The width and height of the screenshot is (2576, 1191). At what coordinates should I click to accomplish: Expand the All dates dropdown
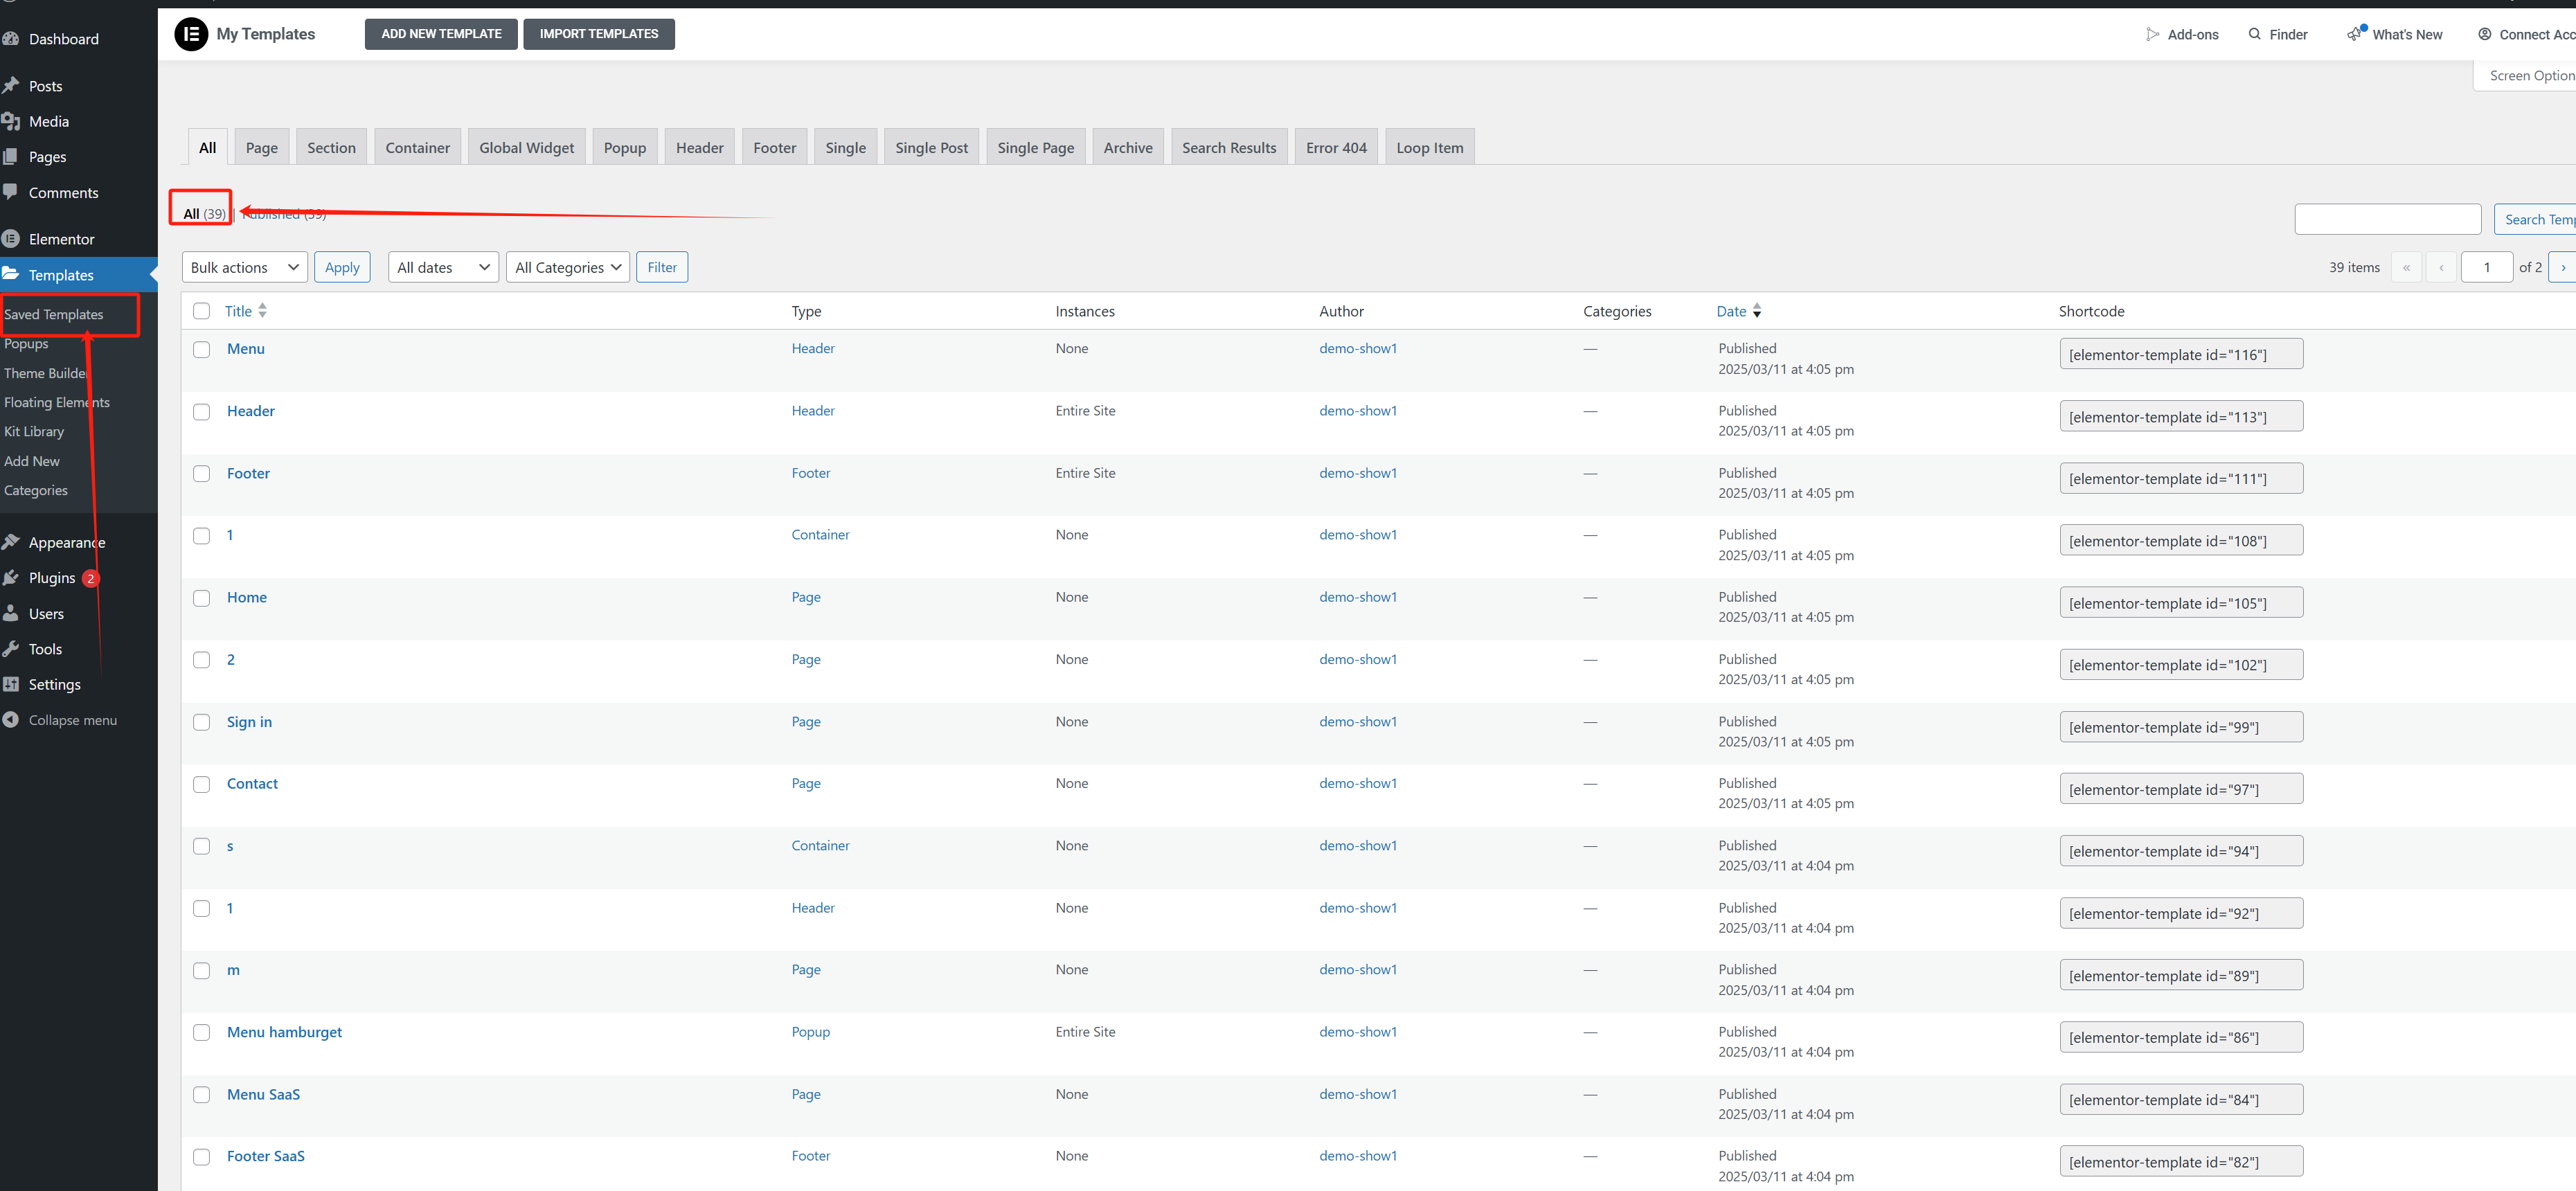(x=443, y=267)
